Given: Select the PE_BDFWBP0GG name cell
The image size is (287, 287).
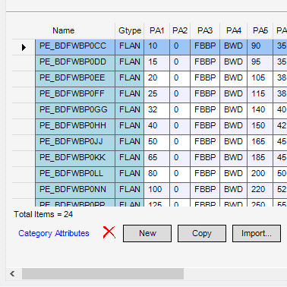Looking at the screenshot, I should tap(75, 111).
